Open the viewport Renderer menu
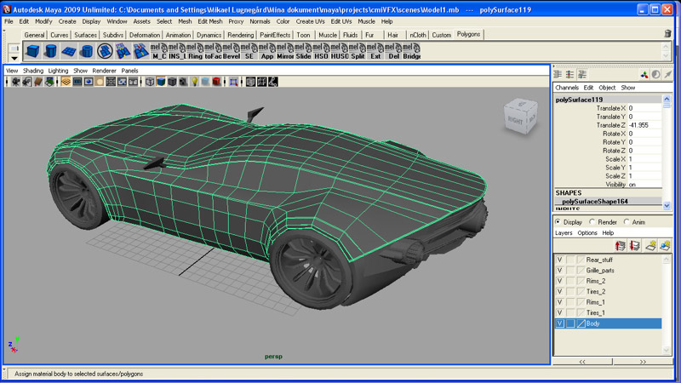Image resolution: width=681 pixels, height=383 pixels. [x=104, y=71]
